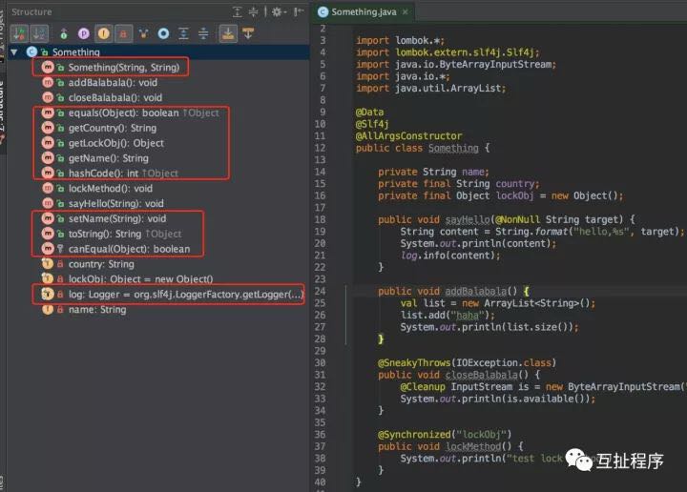Click addBalabala method name in editor
The image size is (687, 492).
pyautogui.click(x=476, y=291)
